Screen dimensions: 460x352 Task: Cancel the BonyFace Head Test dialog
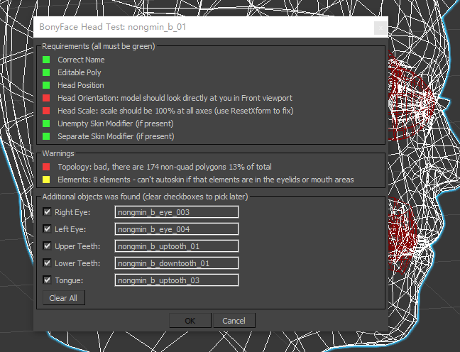point(234,321)
